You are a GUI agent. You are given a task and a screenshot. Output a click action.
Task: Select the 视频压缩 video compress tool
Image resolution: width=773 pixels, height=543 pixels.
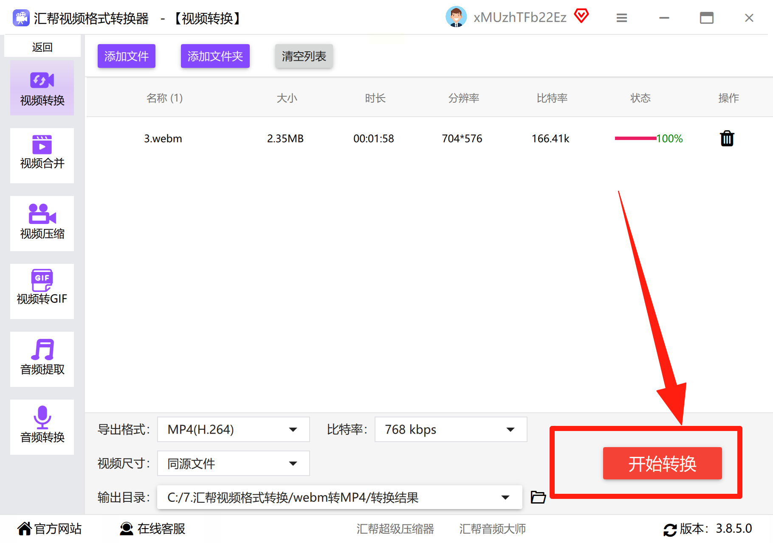[x=42, y=224]
